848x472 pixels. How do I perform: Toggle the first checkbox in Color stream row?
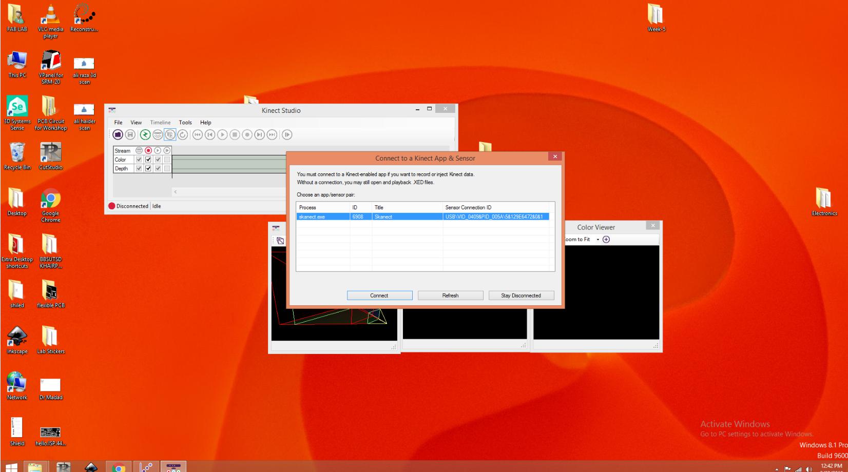[x=139, y=160]
